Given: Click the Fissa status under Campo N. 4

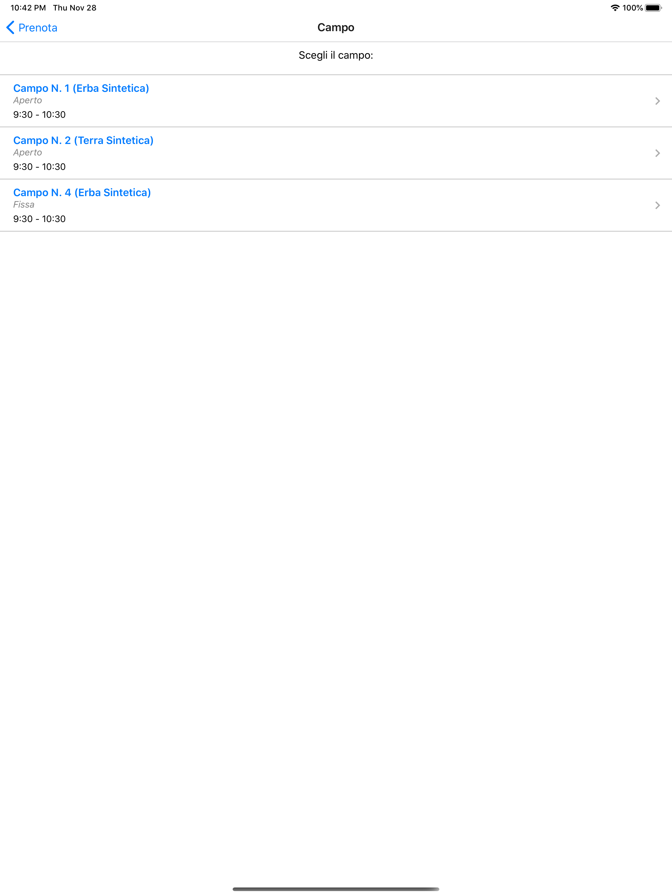Looking at the screenshot, I should [x=24, y=205].
